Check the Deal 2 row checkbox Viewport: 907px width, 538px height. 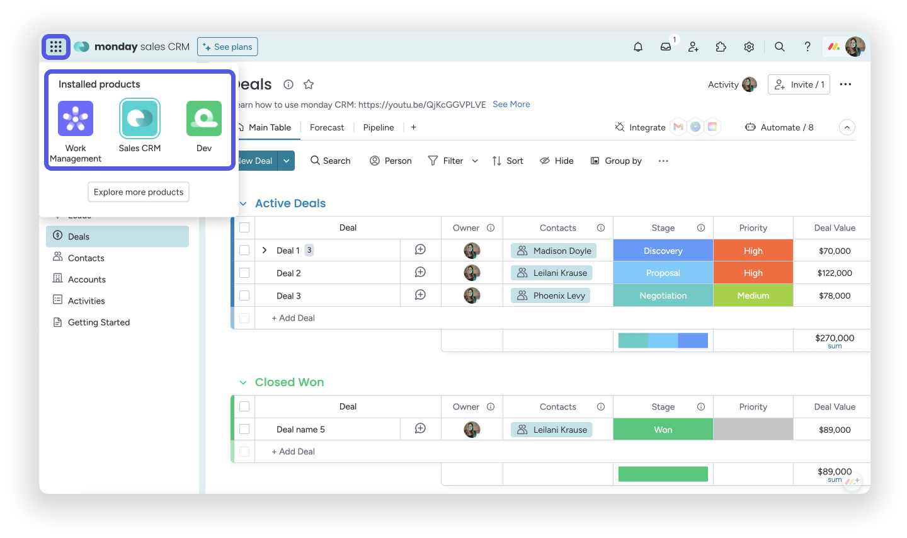244,273
